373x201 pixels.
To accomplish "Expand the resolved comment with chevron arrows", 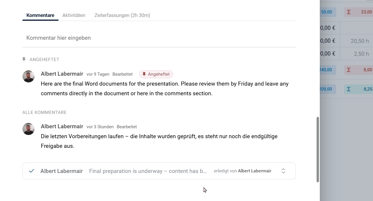I will coord(283,171).
